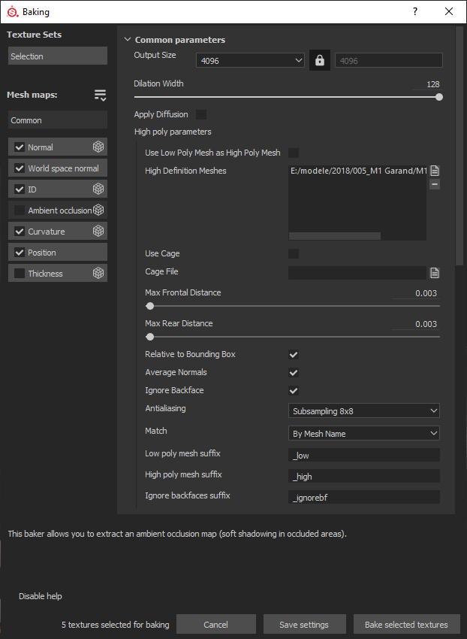Remove high definition mesh with minus icon
Image resolution: width=467 pixels, height=639 pixels.
tap(435, 184)
